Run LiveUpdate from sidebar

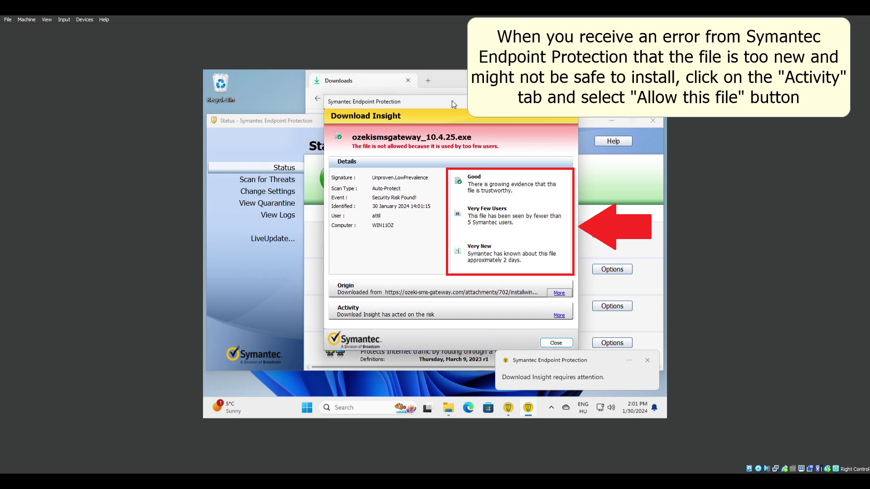coord(273,238)
